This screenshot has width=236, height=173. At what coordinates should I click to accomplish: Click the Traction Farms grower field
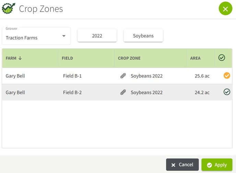(36, 36)
